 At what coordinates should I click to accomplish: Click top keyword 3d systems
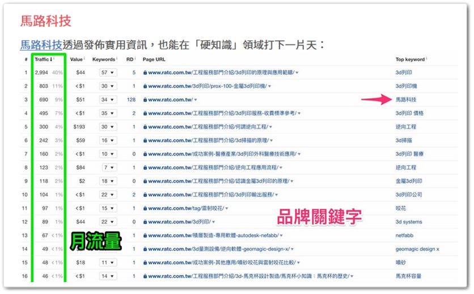pos(409,222)
